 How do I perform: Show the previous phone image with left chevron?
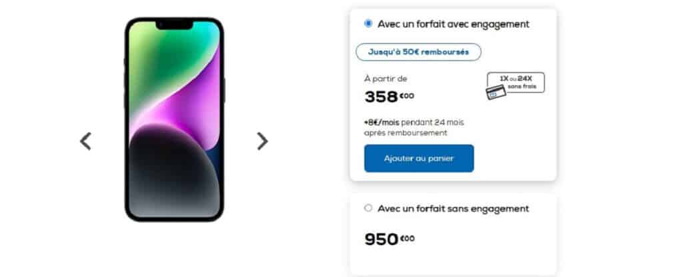[85, 141]
